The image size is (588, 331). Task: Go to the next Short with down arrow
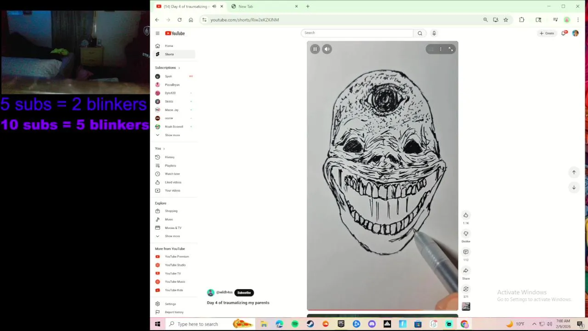point(574,188)
